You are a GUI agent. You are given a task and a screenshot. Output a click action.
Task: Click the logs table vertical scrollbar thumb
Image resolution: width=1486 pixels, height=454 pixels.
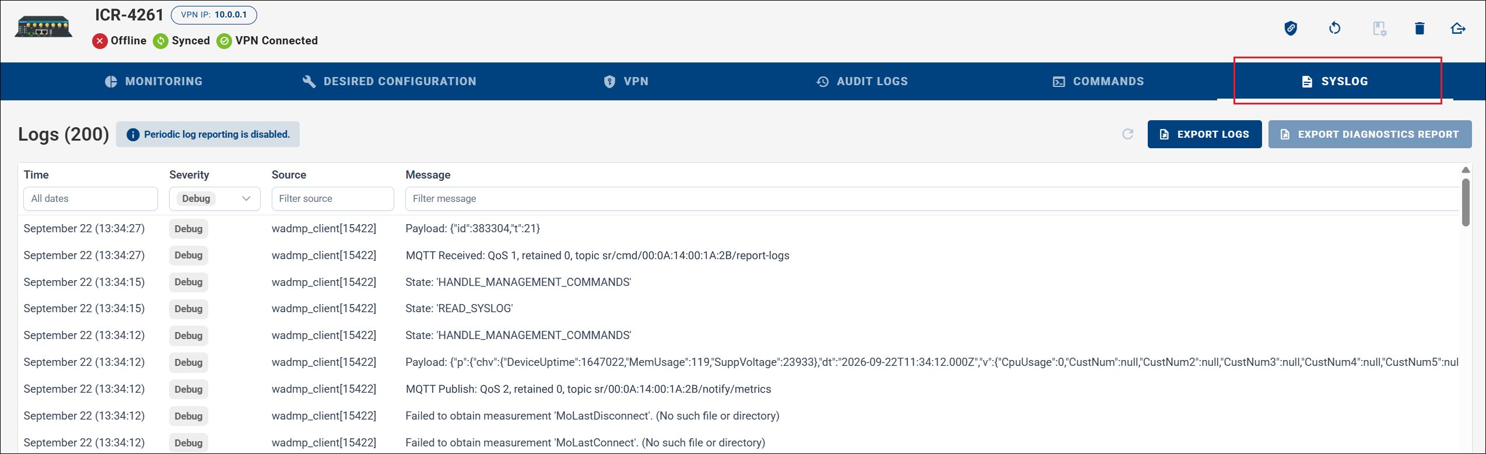1466,202
